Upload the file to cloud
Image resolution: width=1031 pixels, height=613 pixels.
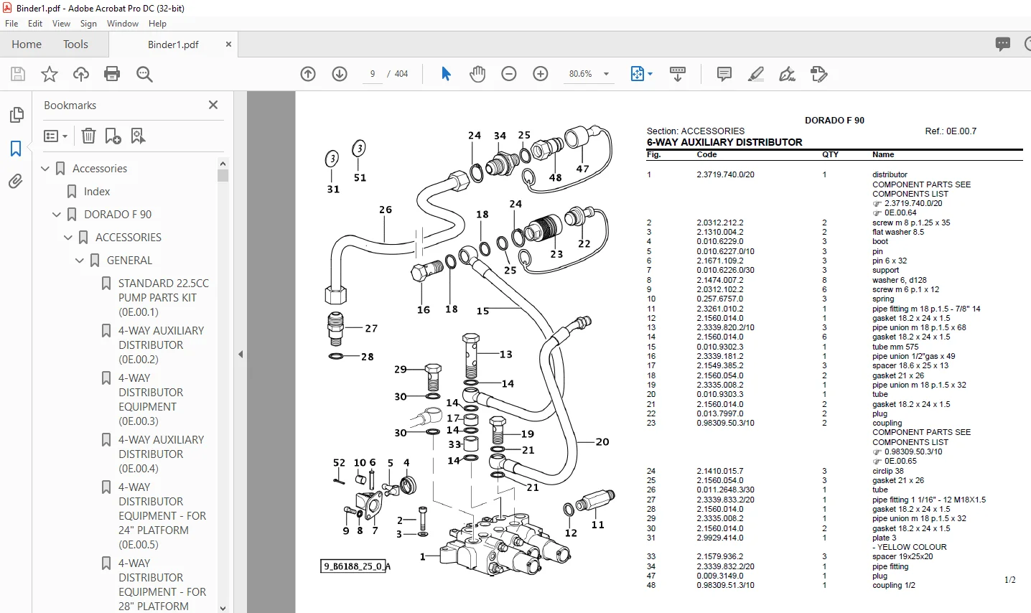pyautogui.click(x=81, y=74)
